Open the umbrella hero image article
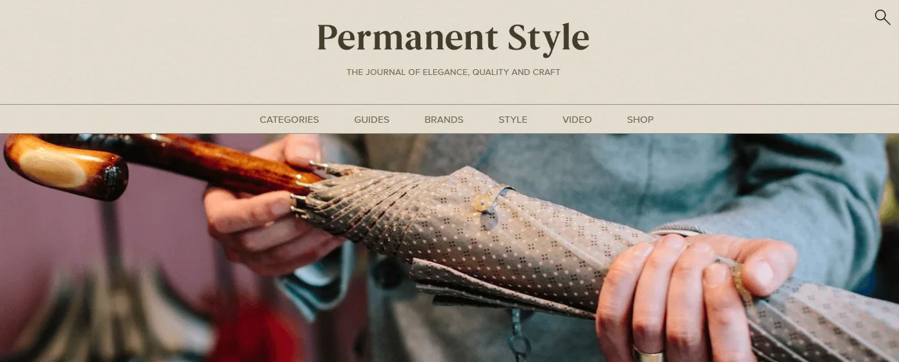 tap(449, 248)
